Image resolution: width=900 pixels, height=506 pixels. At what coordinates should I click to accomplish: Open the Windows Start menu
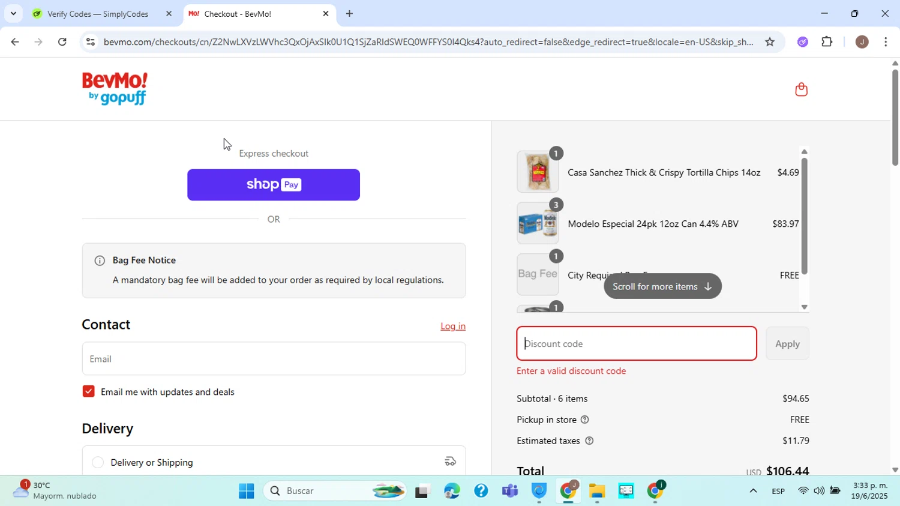246,491
